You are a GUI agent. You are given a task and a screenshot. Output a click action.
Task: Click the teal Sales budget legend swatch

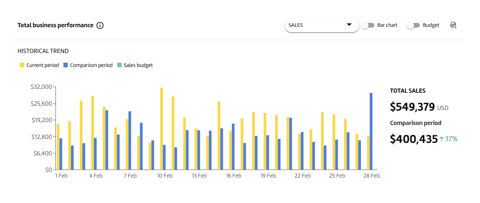pos(119,65)
